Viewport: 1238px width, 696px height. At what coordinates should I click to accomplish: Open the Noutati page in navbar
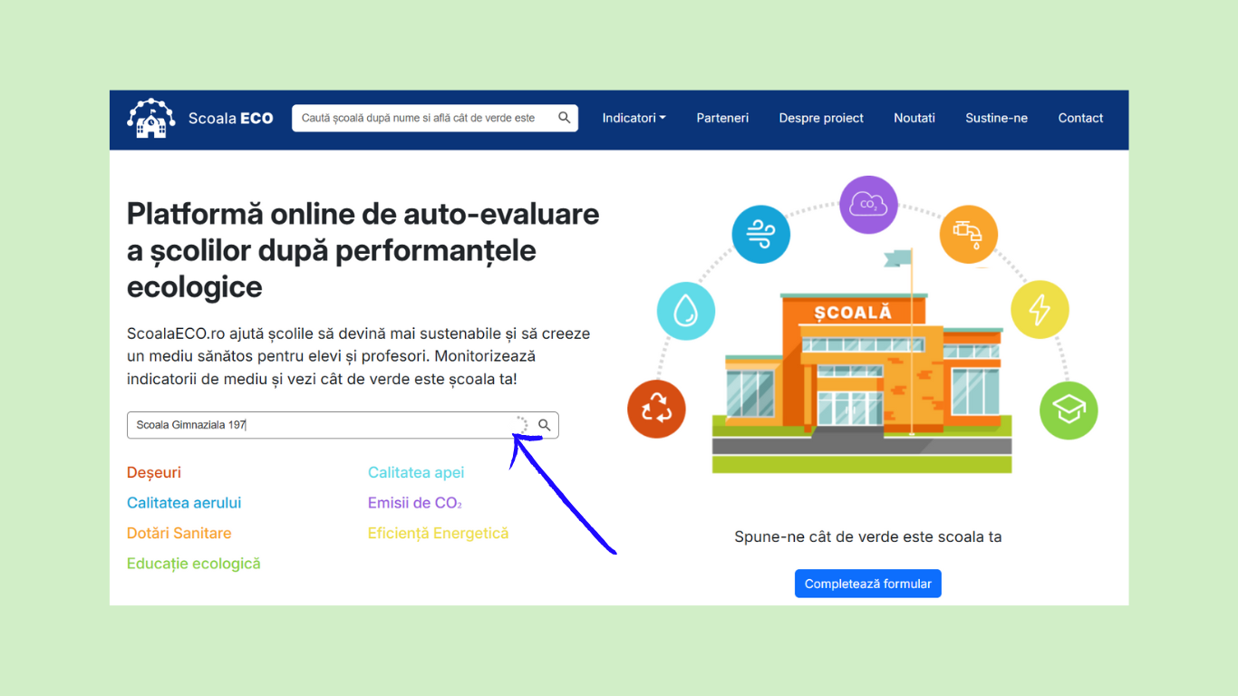(x=914, y=118)
